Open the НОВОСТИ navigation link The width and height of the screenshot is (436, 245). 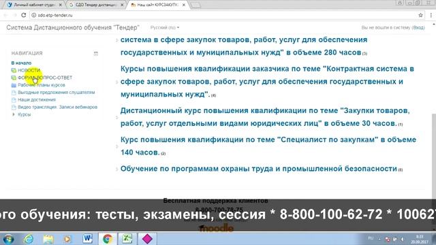click(29, 70)
